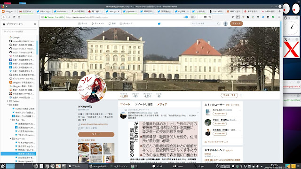Collapse the 弁護士 bookmark folder
The image size is (301, 169).
click(8, 105)
